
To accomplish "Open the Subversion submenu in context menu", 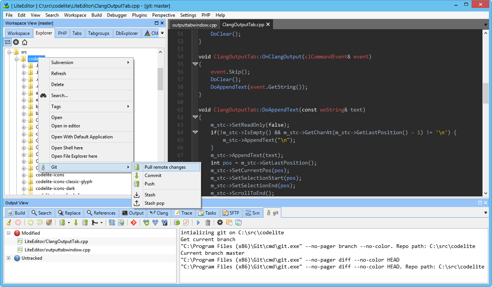I will tap(87, 63).
